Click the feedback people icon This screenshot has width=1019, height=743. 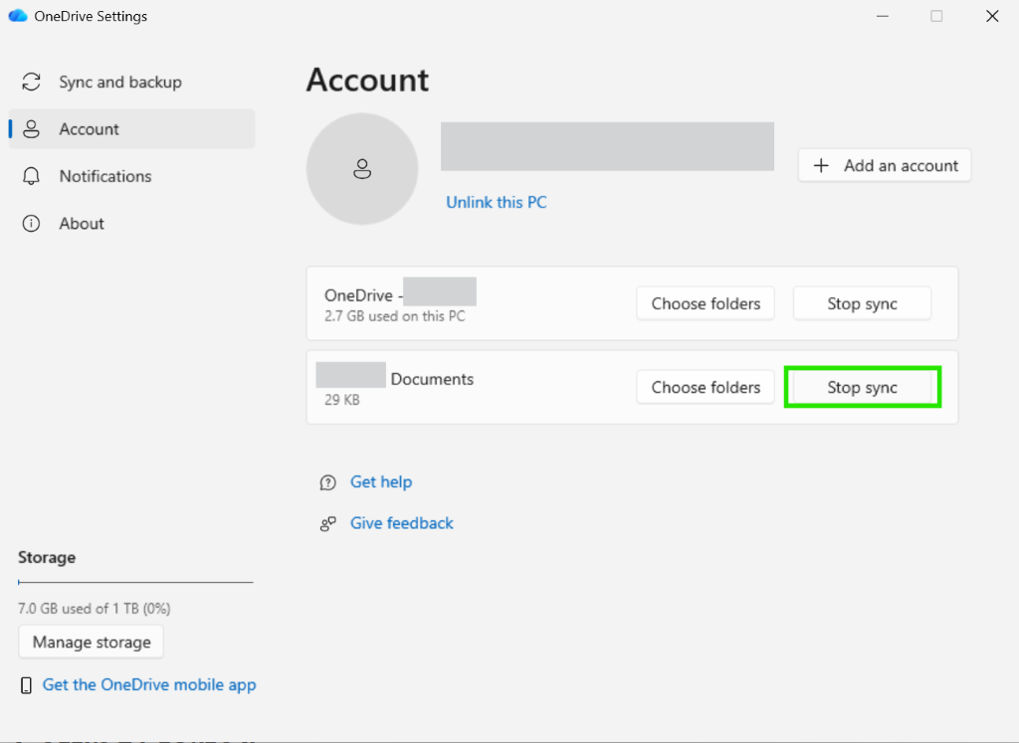(328, 524)
